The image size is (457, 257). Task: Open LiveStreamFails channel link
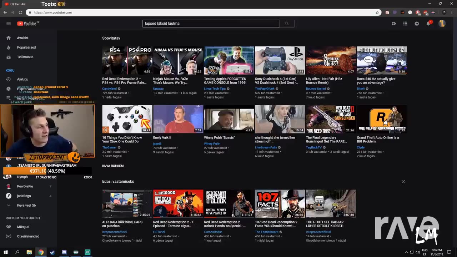pyautogui.click(x=266, y=147)
